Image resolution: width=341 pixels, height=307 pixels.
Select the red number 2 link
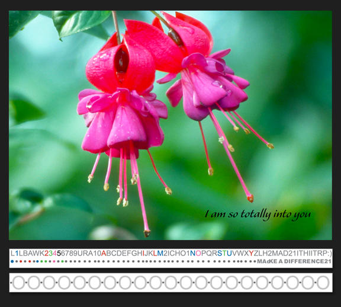[47, 253]
